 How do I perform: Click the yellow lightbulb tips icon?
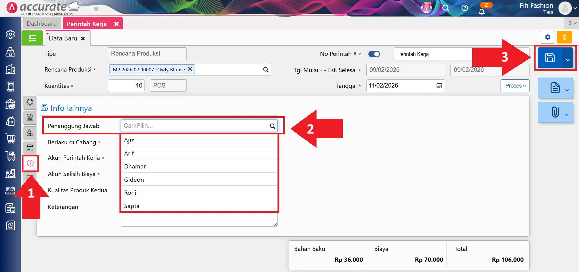tap(564, 37)
